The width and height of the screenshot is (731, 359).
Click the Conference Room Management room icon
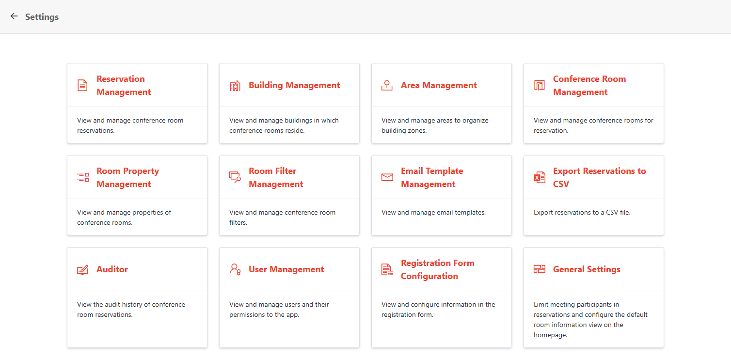(x=539, y=85)
